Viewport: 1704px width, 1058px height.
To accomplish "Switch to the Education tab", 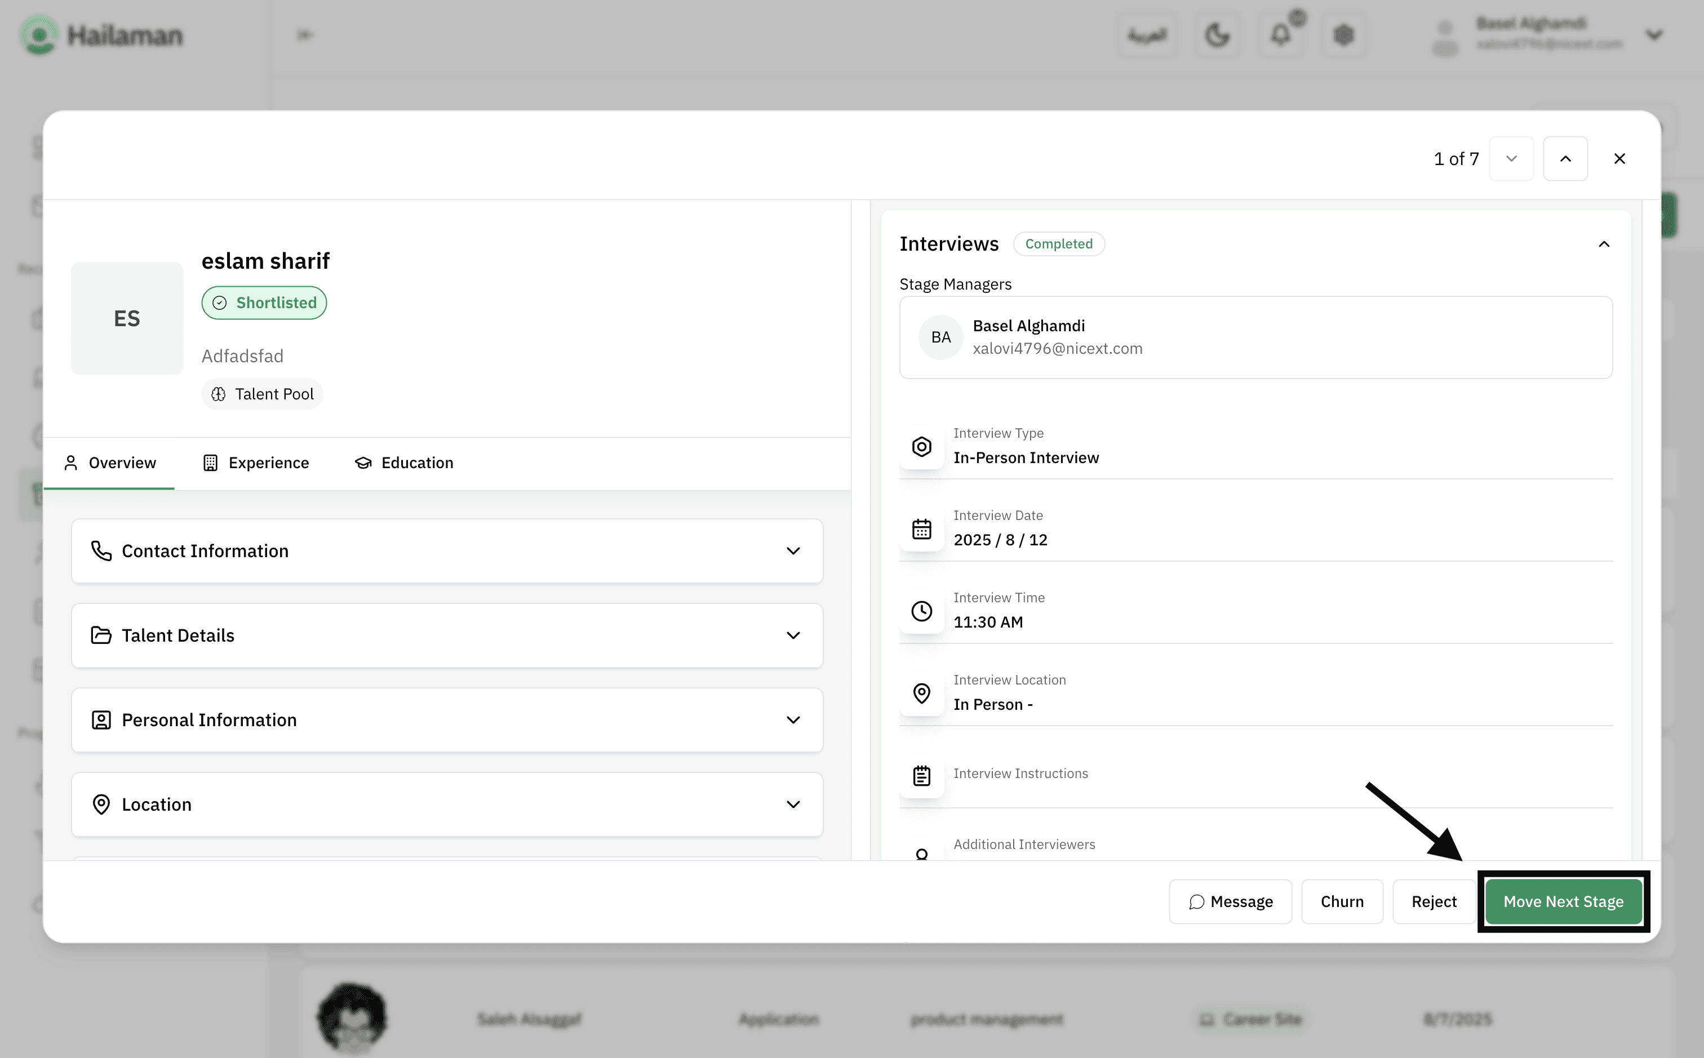I will coord(404,463).
